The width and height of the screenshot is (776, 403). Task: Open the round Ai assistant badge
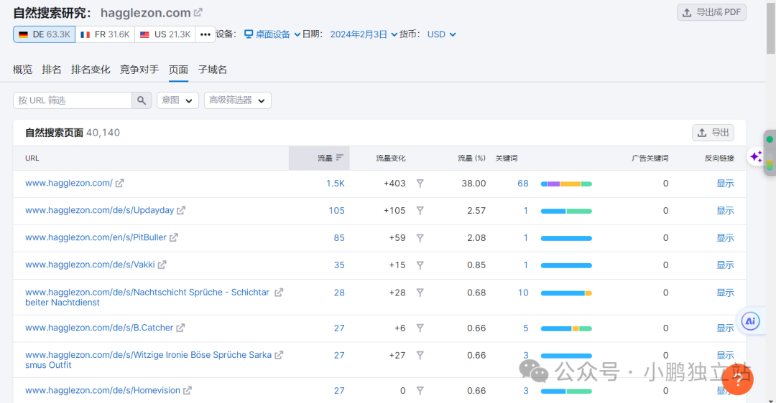[750, 321]
